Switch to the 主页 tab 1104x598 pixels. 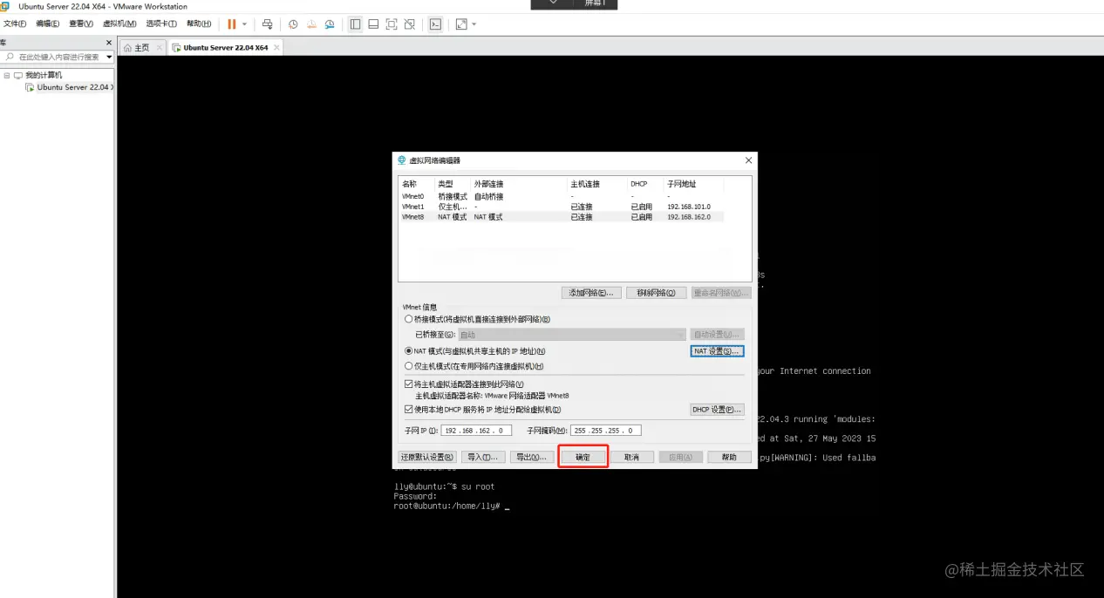click(142, 48)
